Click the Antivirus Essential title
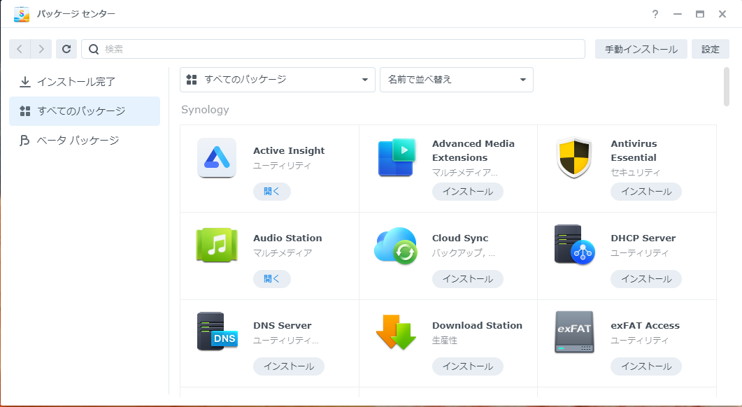Image resolution: width=742 pixels, height=407 pixels. 634,150
